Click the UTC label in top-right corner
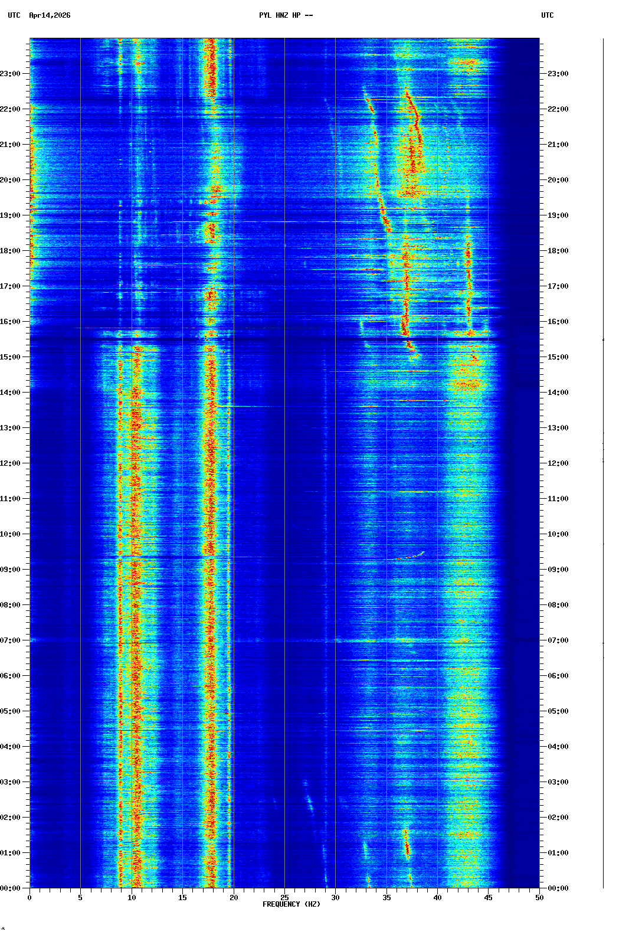629x935 pixels. (x=547, y=15)
